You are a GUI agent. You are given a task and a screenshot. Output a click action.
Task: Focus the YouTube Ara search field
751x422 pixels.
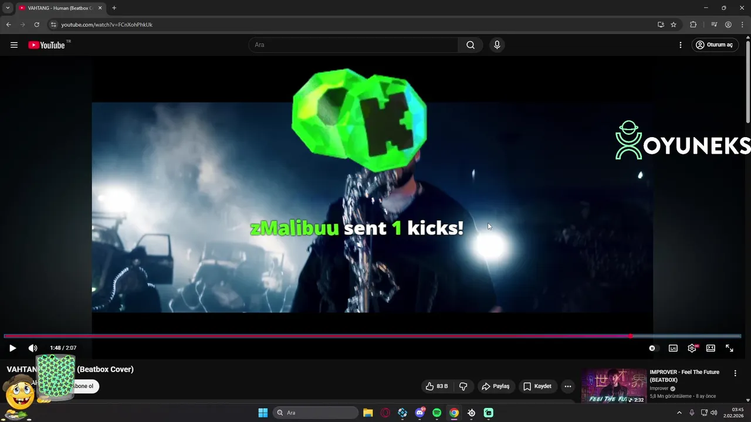(x=353, y=45)
